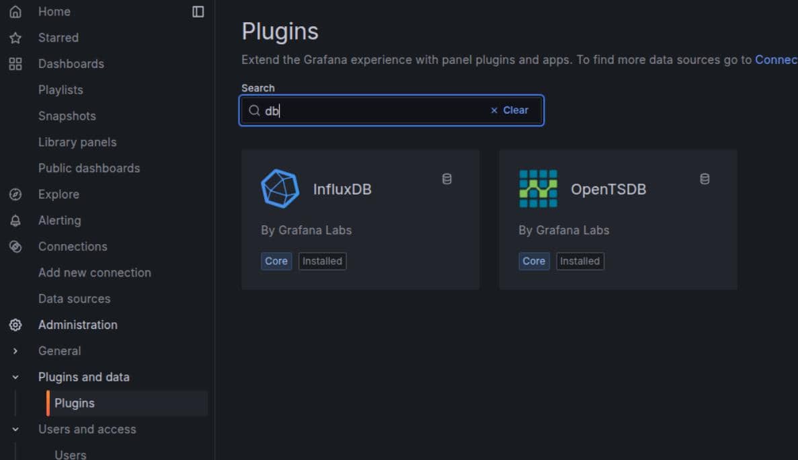Viewport: 798px width, 460px height.
Task: Open the OpenTSDB plugin title
Action: tap(608, 189)
